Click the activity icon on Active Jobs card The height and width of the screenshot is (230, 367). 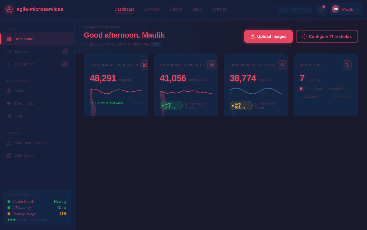click(x=347, y=65)
